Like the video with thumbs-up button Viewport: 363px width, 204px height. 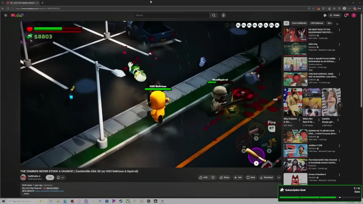coord(203,177)
